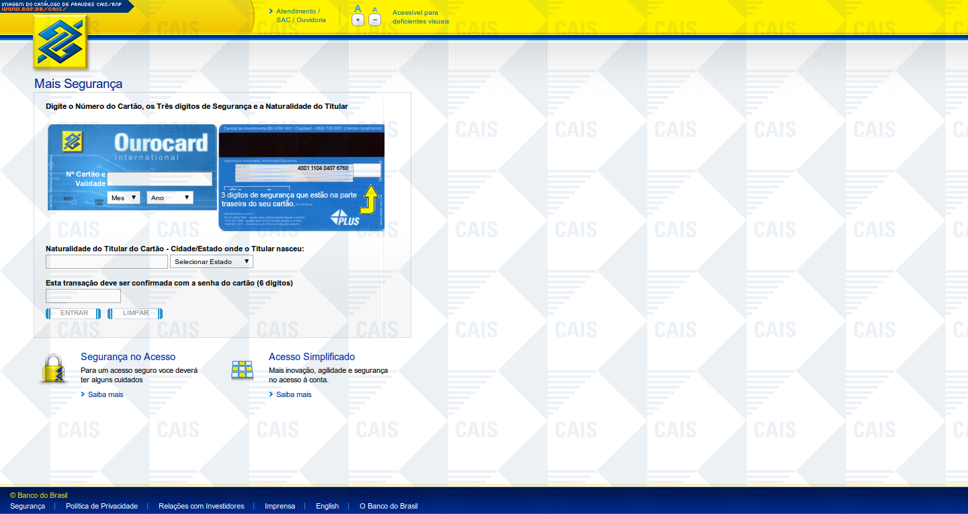Open the Ano year dropdown
Image resolution: width=968 pixels, height=514 pixels.
point(170,198)
